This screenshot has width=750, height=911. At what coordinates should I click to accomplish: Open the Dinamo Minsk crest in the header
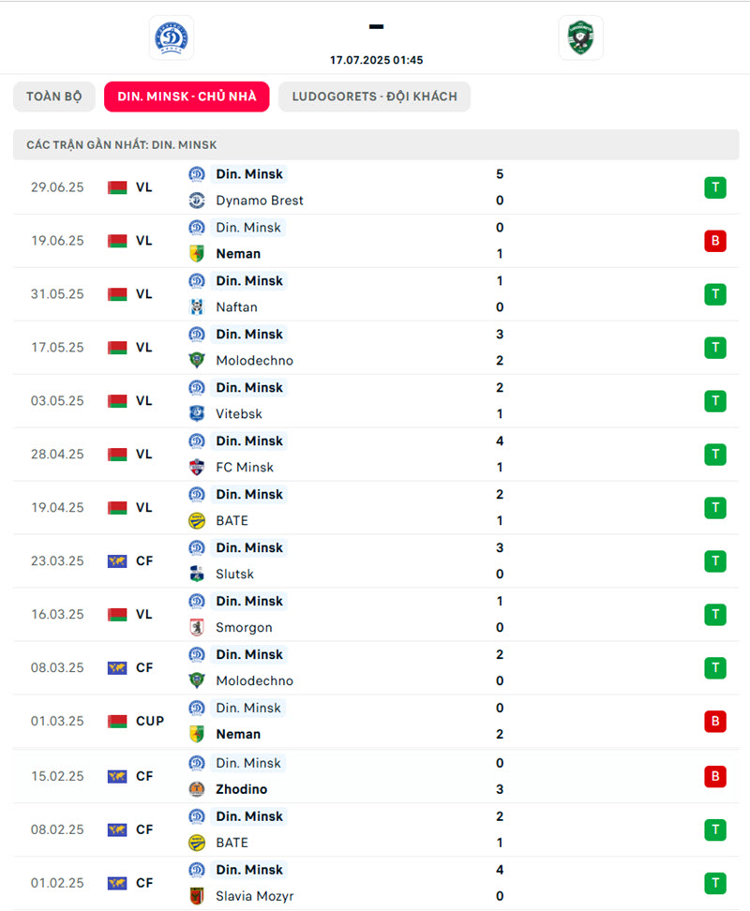[172, 37]
